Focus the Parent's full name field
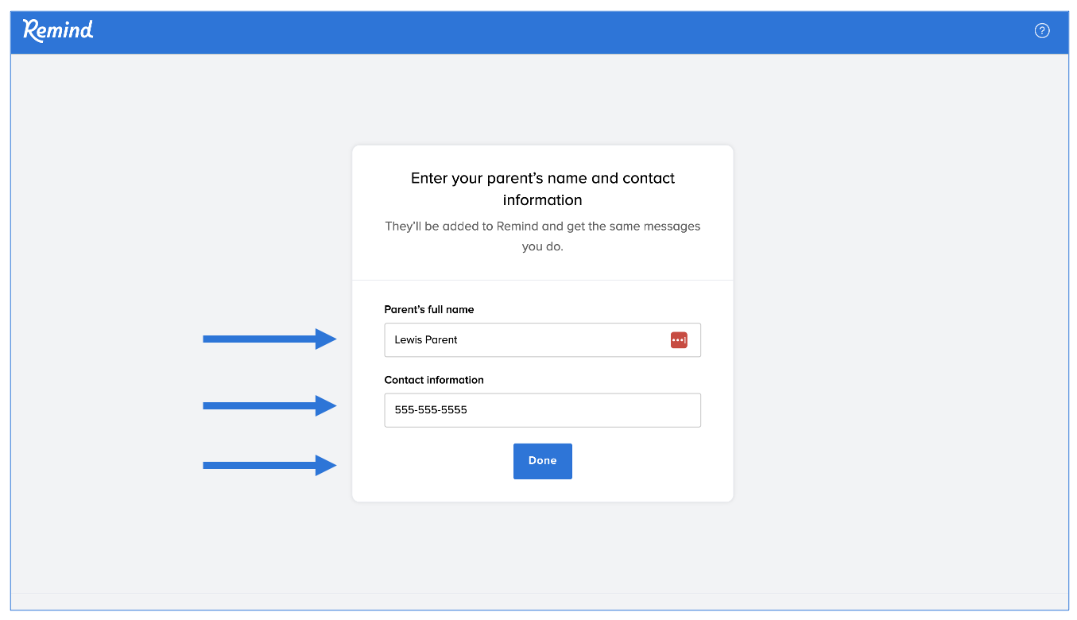Image resolution: width=1077 pixels, height=620 pixels. point(556,340)
